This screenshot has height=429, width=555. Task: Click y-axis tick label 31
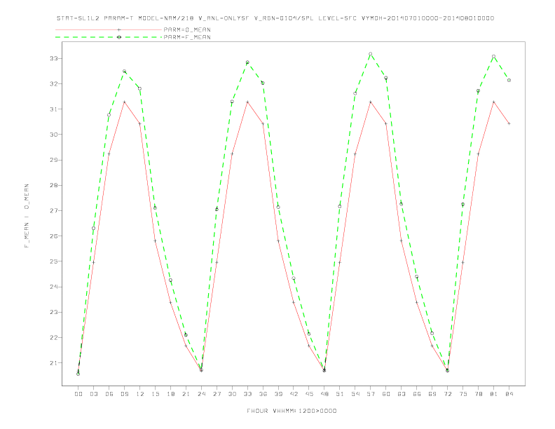pos(54,109)
